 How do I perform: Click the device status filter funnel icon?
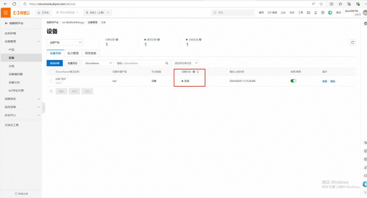pyautogui.click(x=198, y=72)
